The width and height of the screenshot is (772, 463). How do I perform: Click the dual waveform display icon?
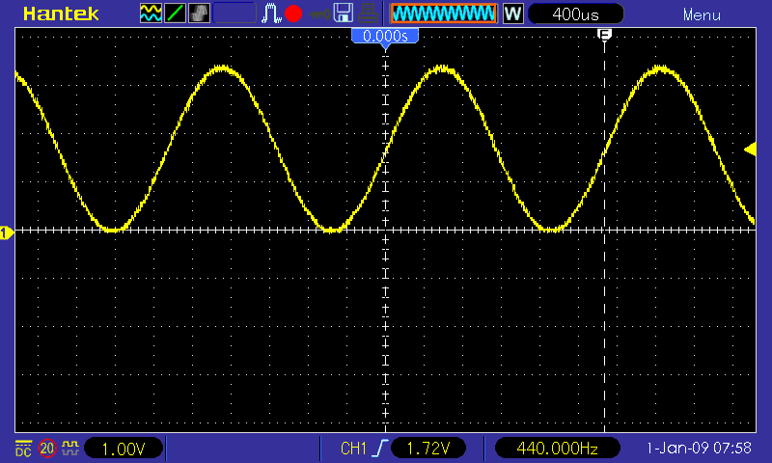coord(152,14)
